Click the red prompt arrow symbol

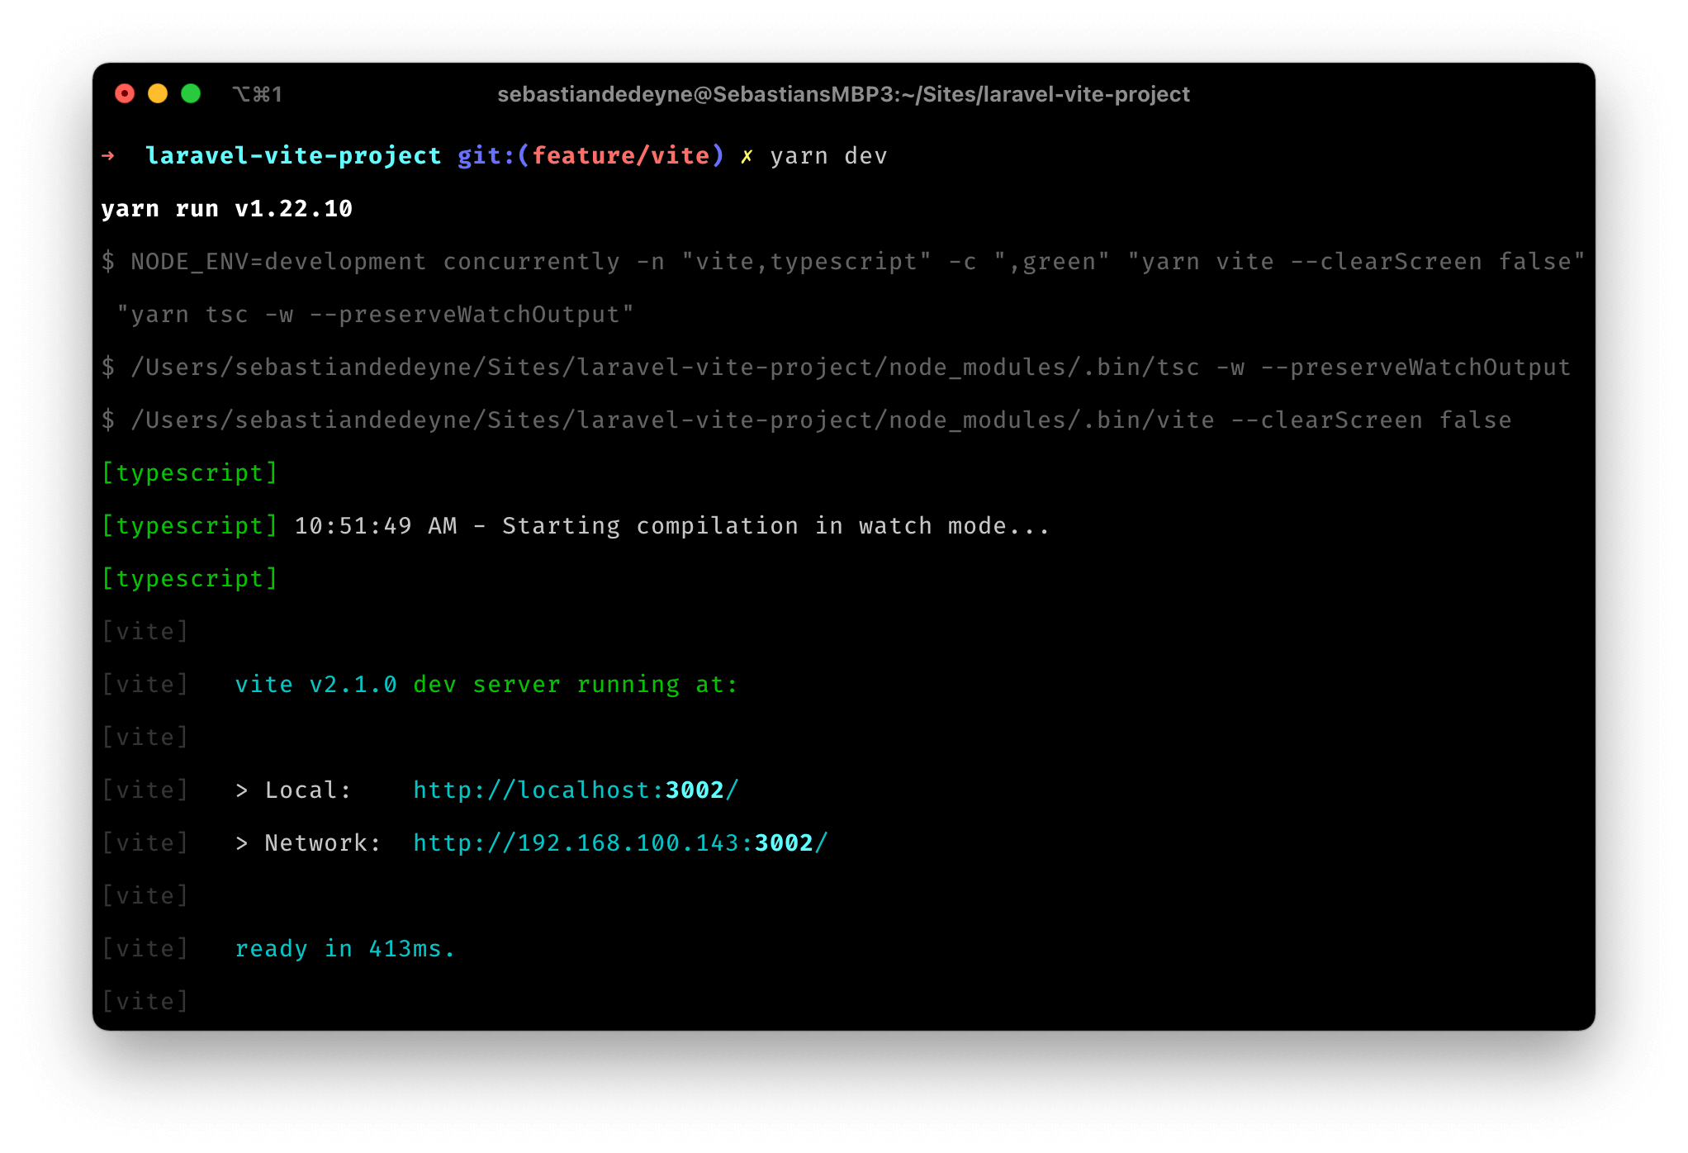pyautogui.click(x=110, y=155)
